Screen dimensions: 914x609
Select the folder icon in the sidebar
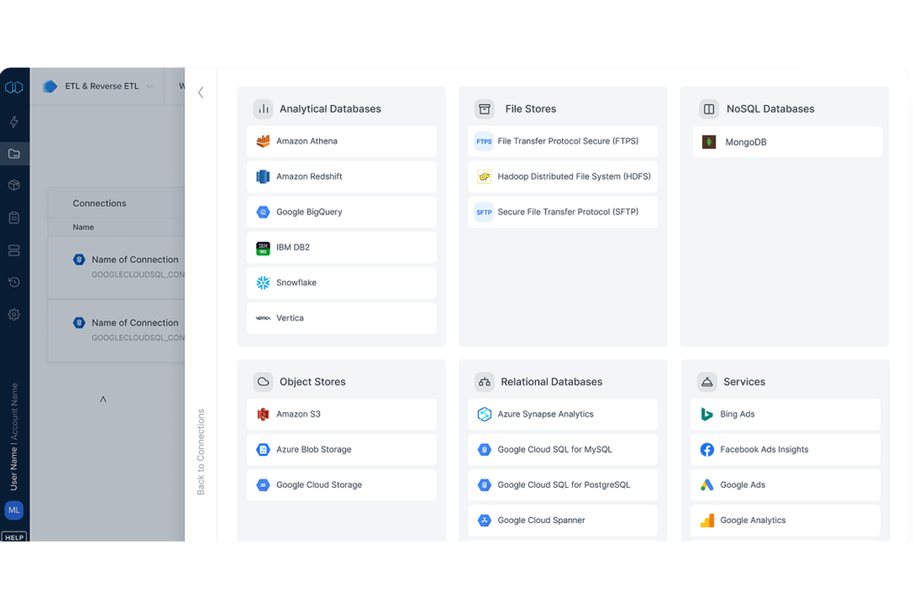[14, 154]
